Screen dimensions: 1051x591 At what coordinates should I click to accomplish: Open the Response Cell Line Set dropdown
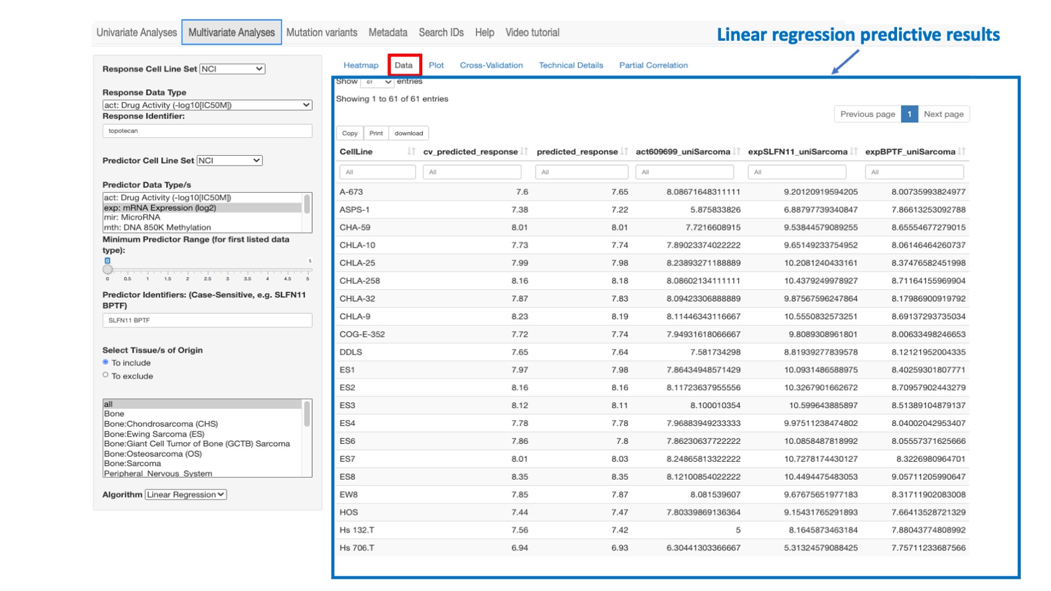(231, 69)
